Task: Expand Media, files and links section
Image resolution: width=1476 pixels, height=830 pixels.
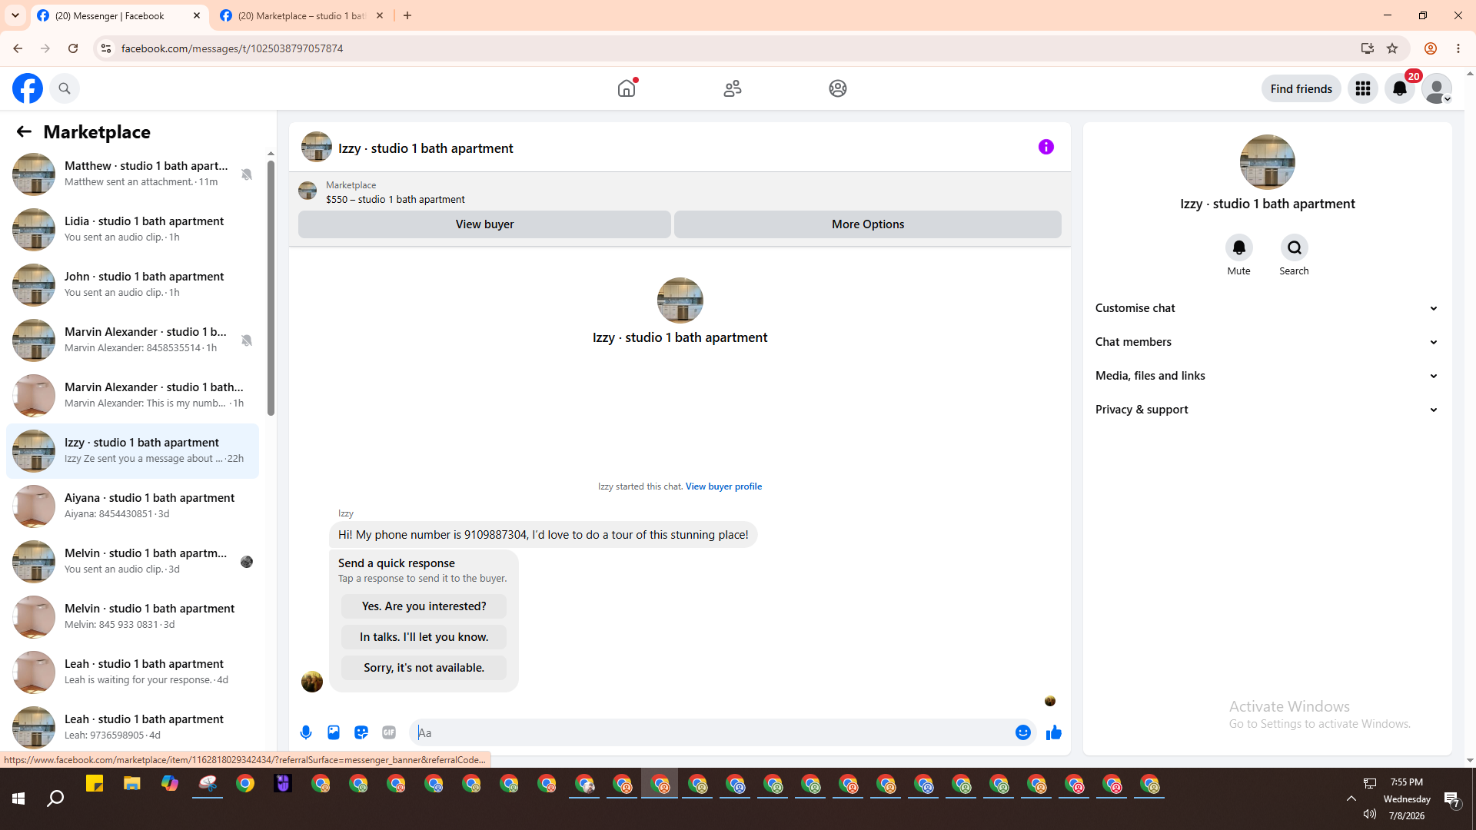Action: [1268, 376]
